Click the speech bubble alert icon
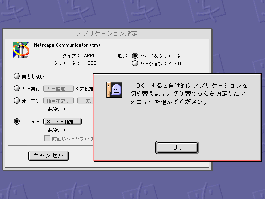Image resolution: width=265 pixels, height=199 pixels. click(x=114, y=90)
